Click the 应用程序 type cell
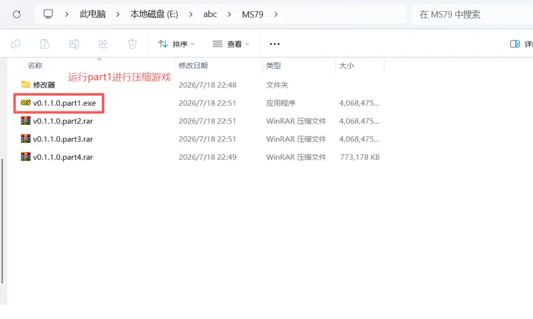 coord(281,103)
